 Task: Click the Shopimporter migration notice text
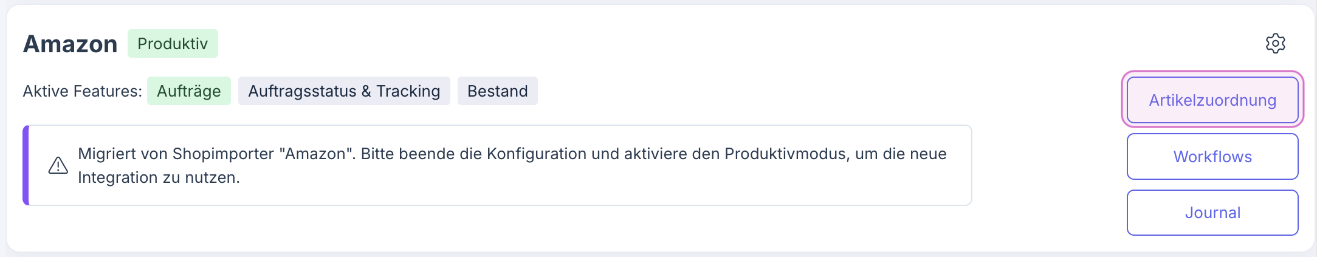tap(512, 165)
